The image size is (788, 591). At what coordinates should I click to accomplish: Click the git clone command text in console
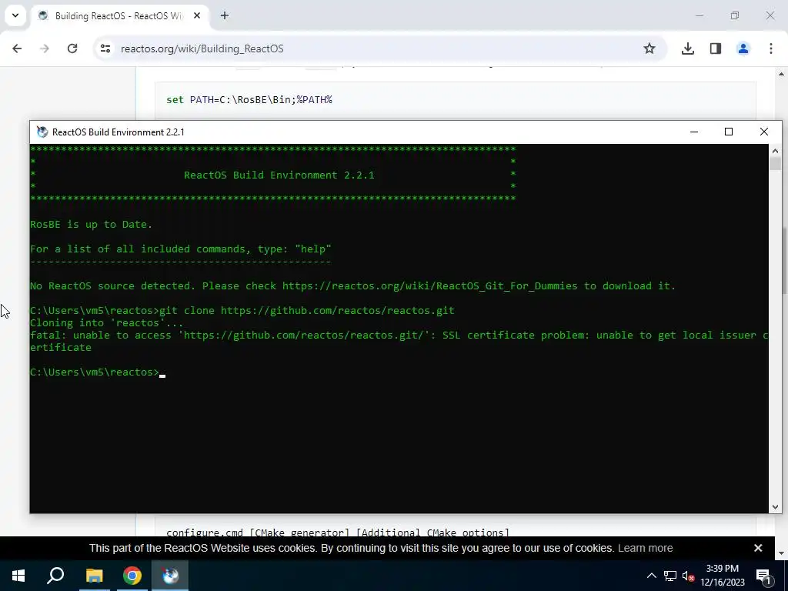306,311
